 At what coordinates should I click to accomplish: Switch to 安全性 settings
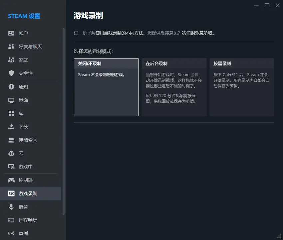31,73
